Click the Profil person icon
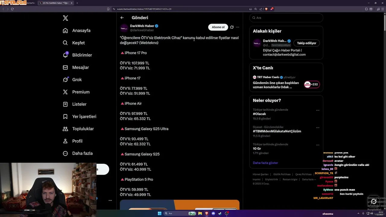The image size is (386, 217). [65, 141]
